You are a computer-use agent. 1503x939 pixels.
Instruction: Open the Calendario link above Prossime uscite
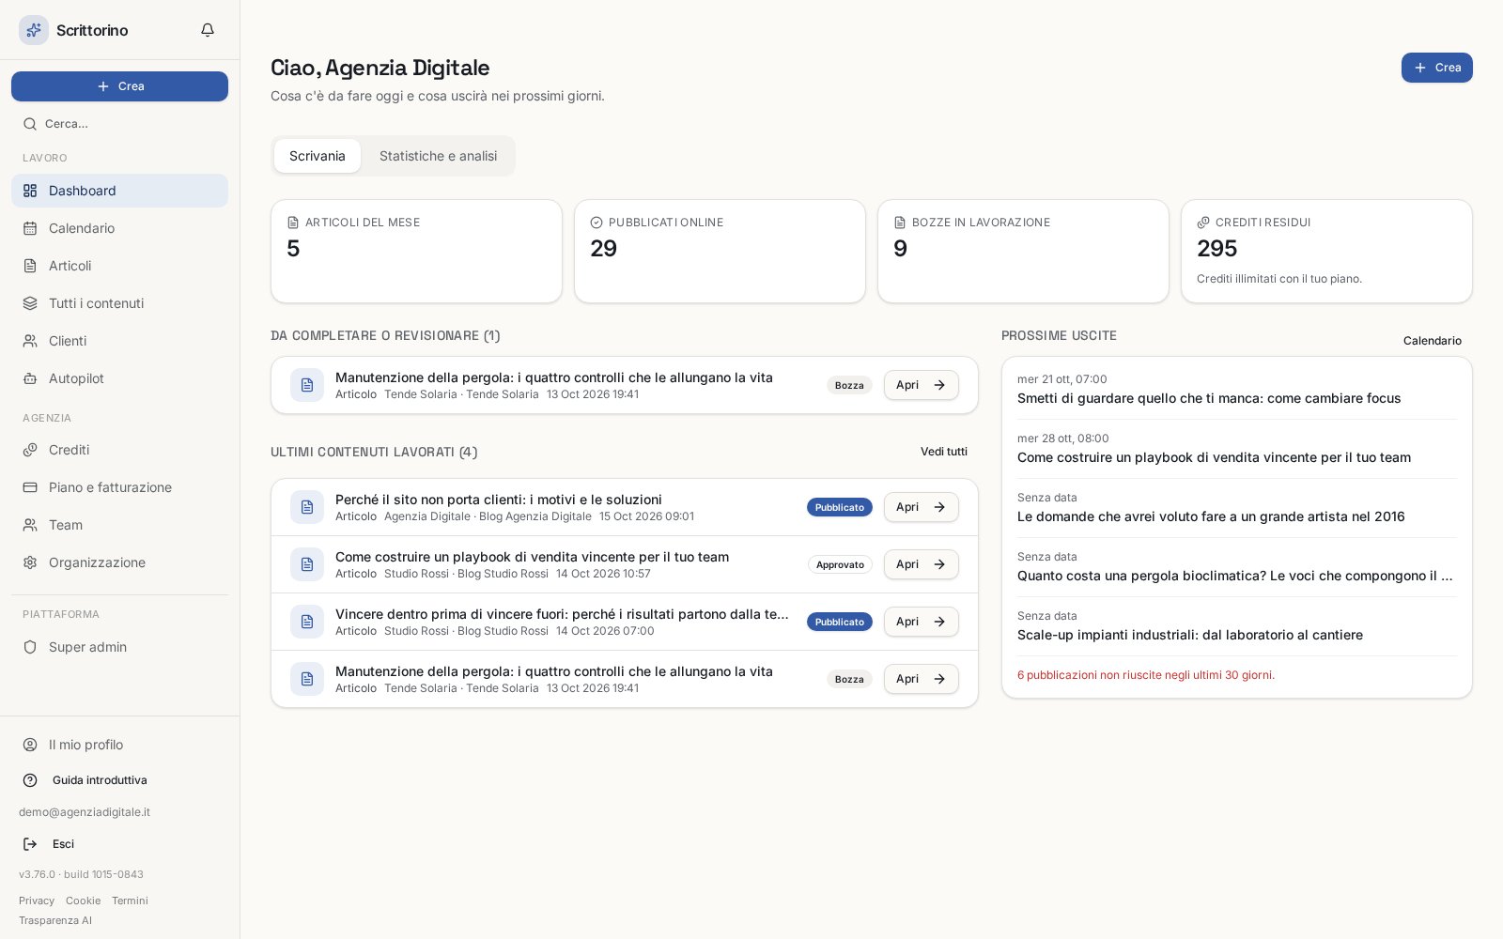[1433, 341]
